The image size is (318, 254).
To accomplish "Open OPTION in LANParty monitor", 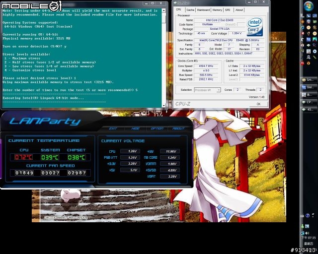I will [x=157, y=128].
